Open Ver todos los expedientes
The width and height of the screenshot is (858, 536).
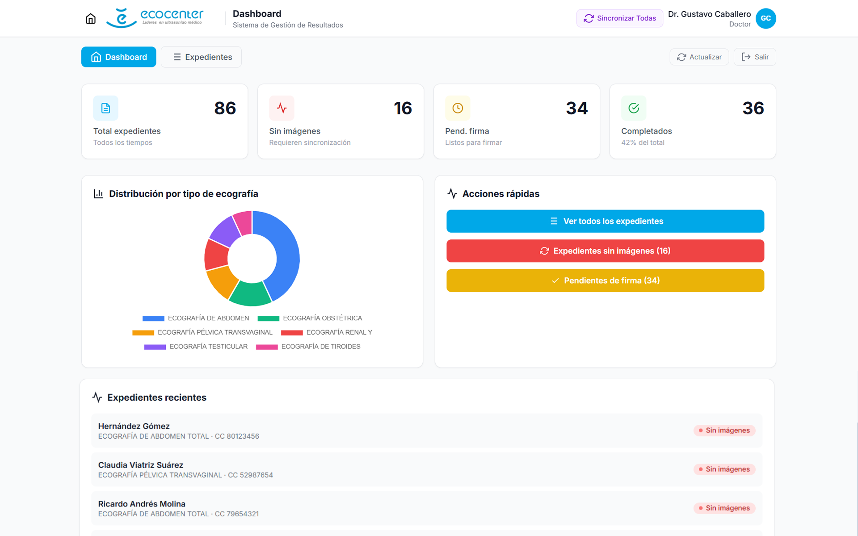click(605, 221)
